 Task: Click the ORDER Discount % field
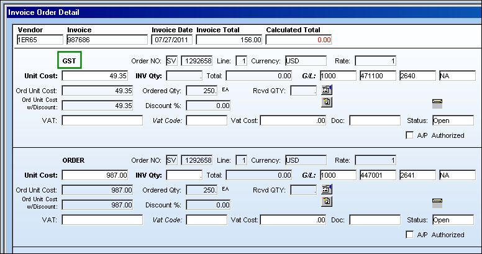(208, 205)
